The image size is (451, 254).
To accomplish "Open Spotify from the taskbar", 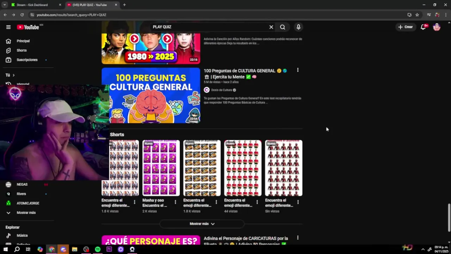I will click(x=98, y=249).
